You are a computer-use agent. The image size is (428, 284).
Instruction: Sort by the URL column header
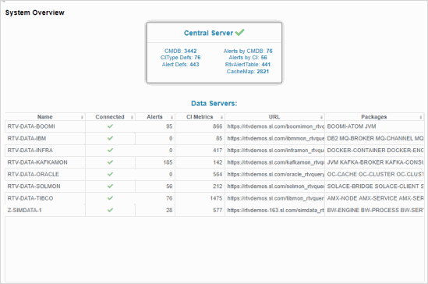(274, 117)
